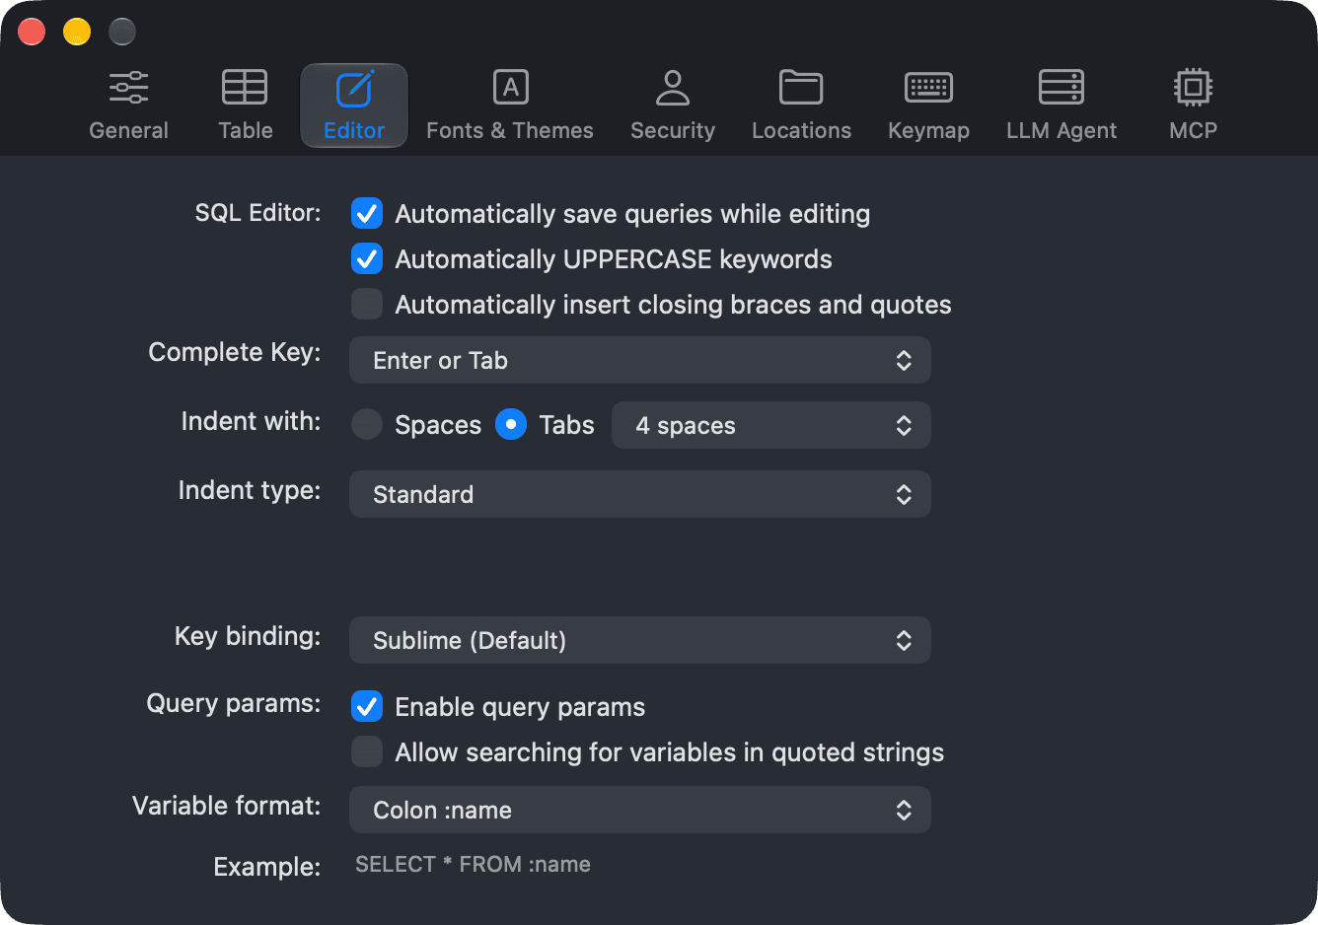This screenshot has width=1318, height=925.
Task: Open the Locations folder tab
Action: pos(801,106)
